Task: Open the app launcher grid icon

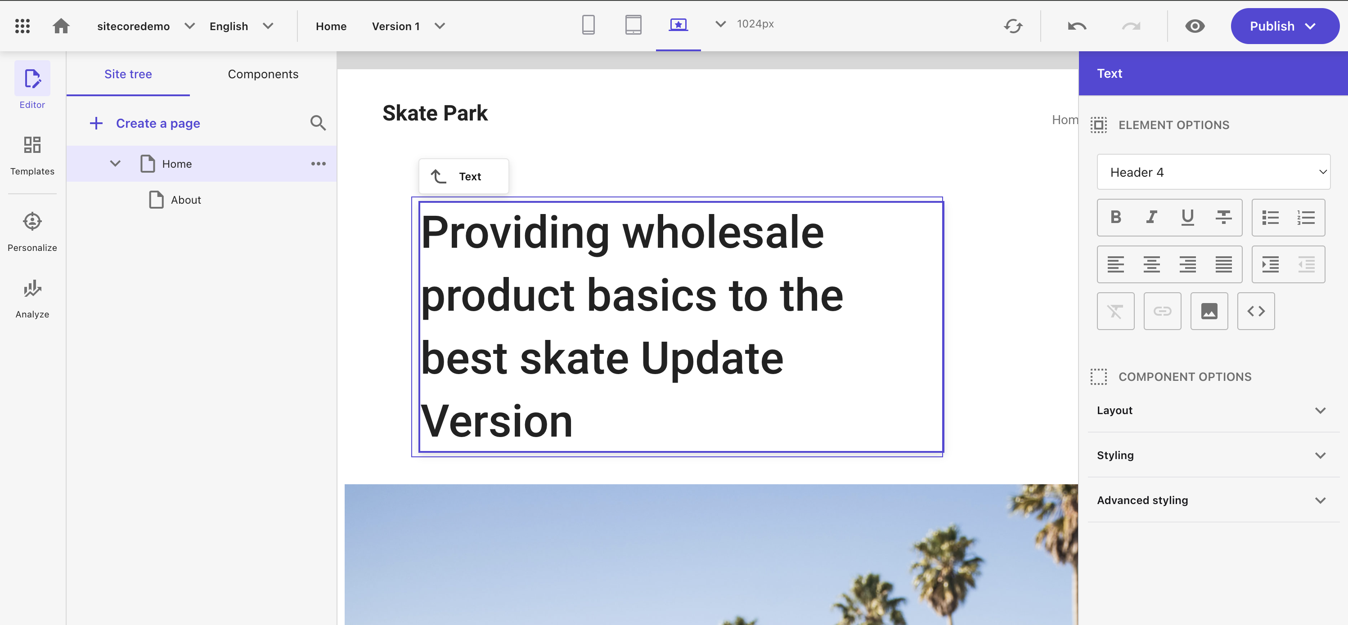Action: point(22,26)
